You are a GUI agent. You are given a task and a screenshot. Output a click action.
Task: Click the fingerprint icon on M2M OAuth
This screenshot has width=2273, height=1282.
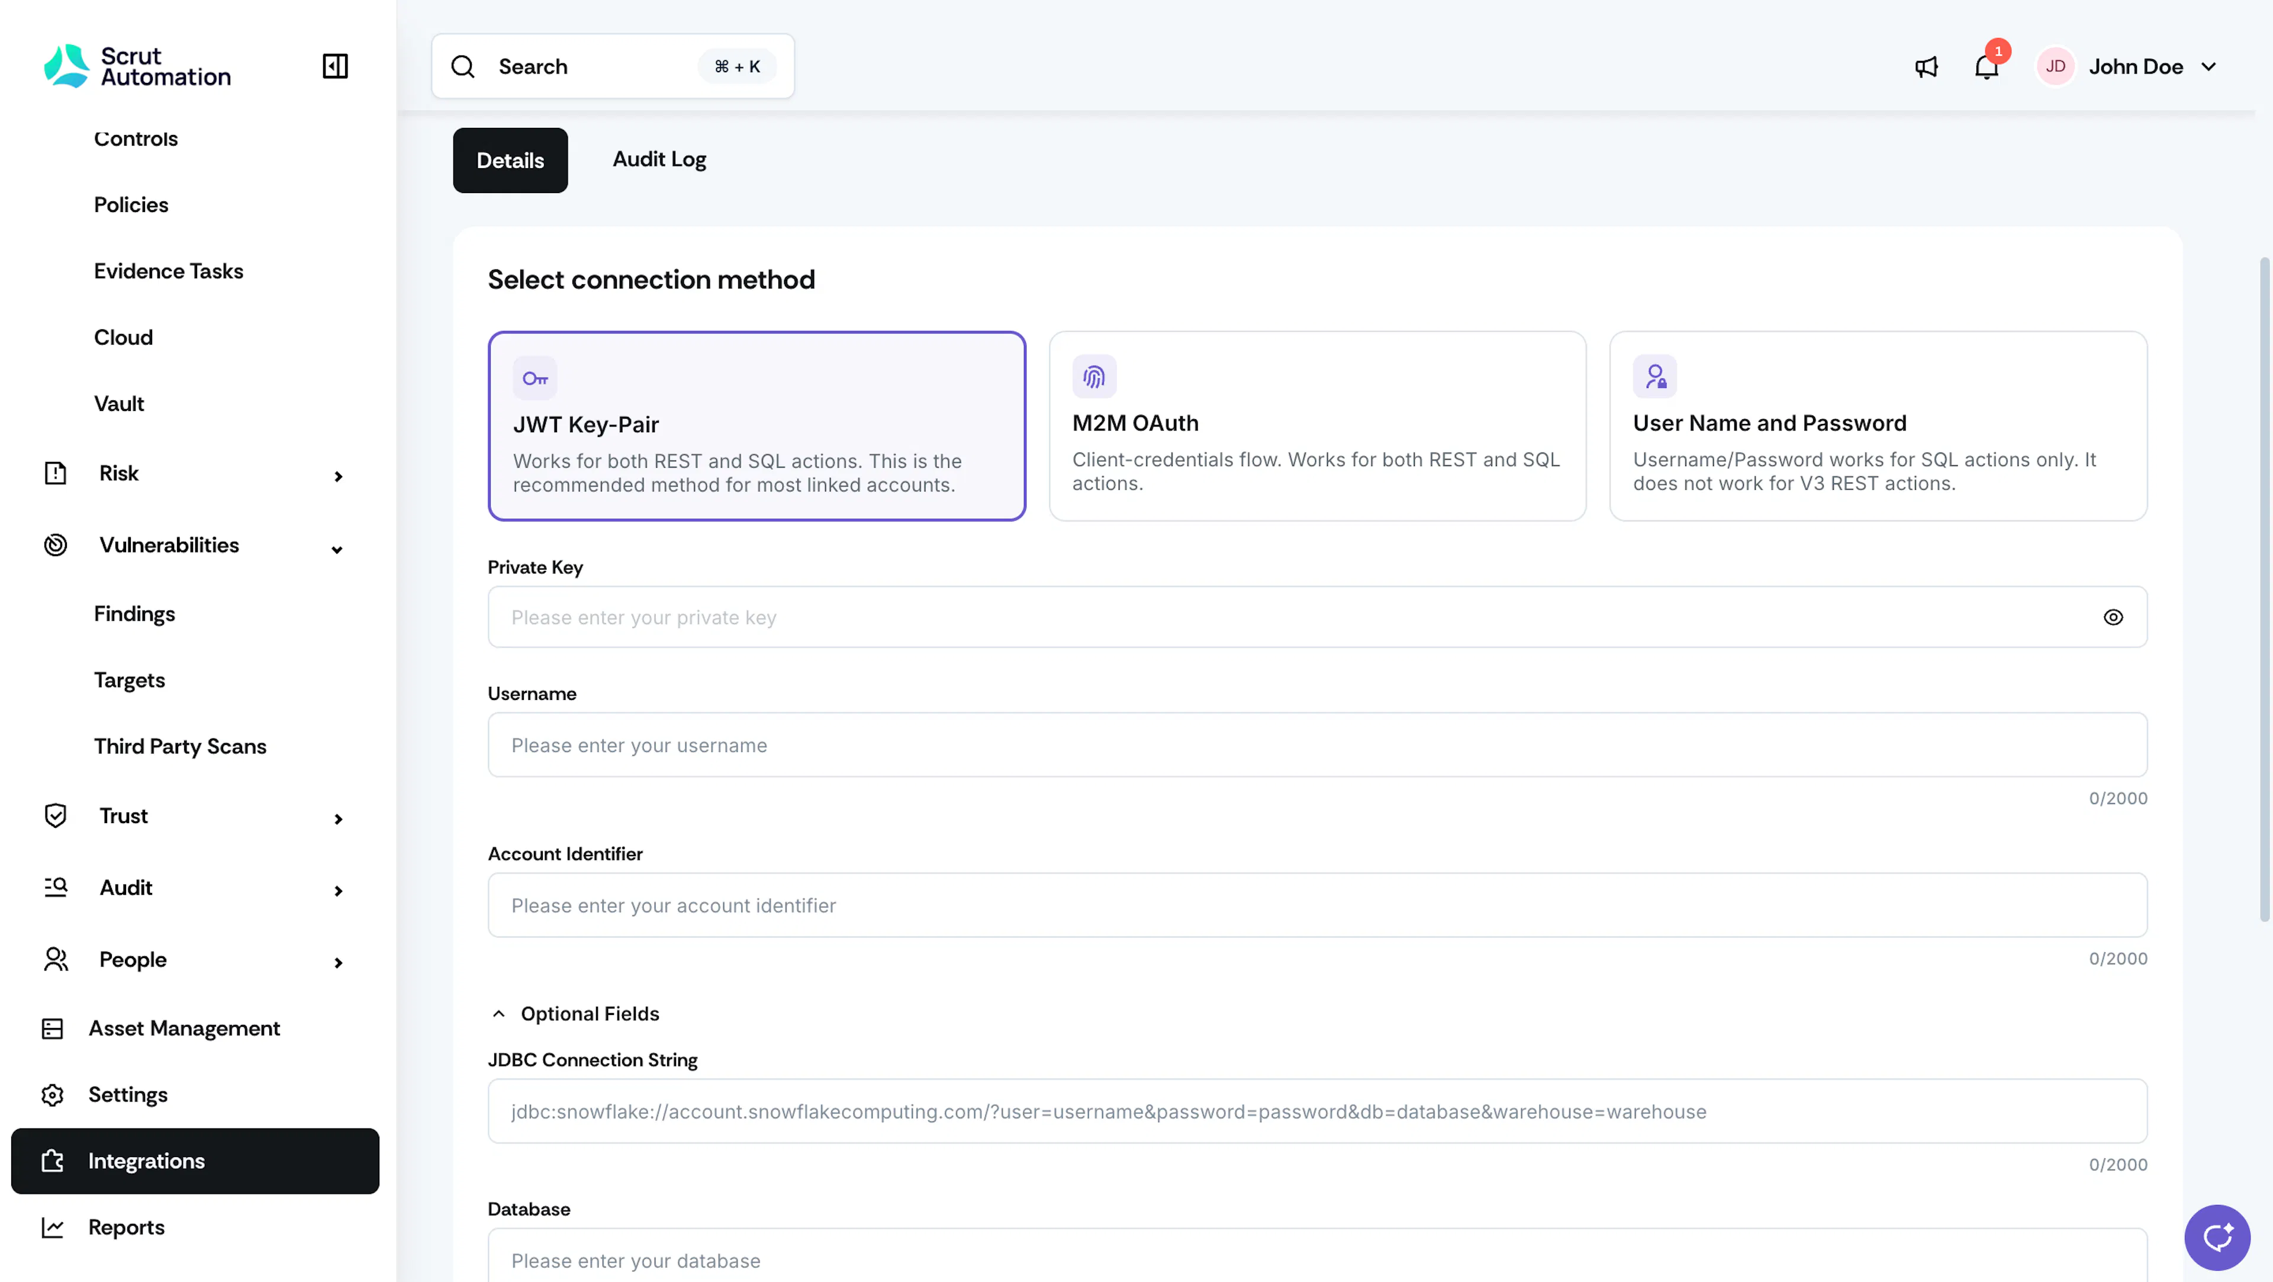click(1094, 377)
